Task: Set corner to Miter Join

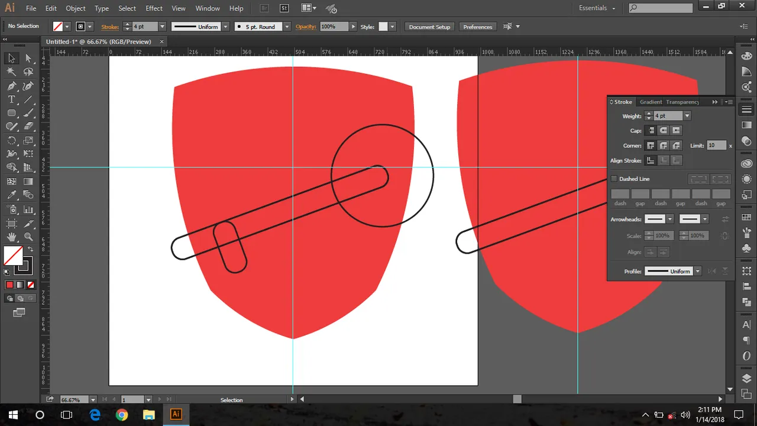Action: point(651,146)
